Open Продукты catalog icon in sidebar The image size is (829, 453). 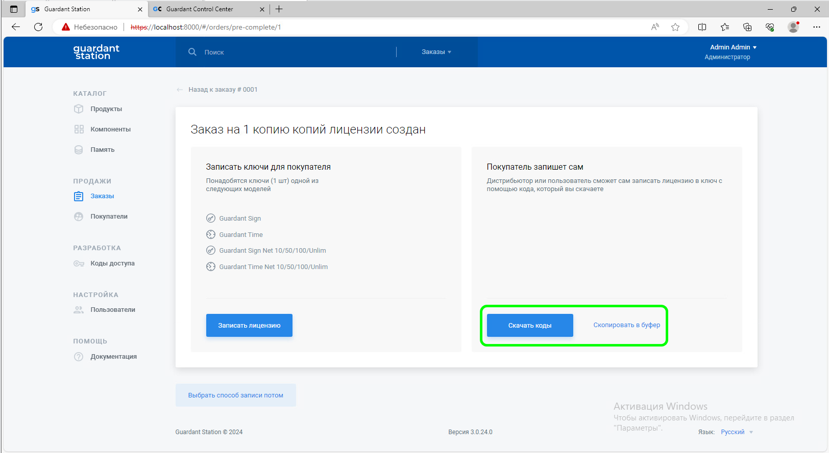pos(79,109)
